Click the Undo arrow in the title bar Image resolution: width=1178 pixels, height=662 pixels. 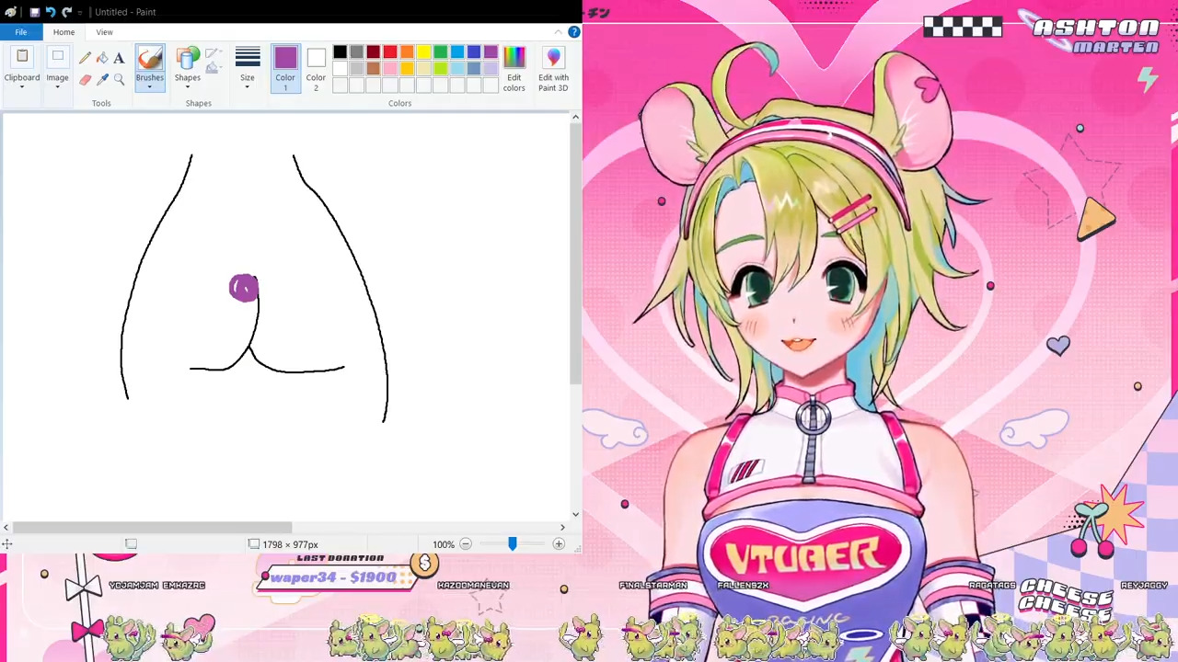(51, 12)
